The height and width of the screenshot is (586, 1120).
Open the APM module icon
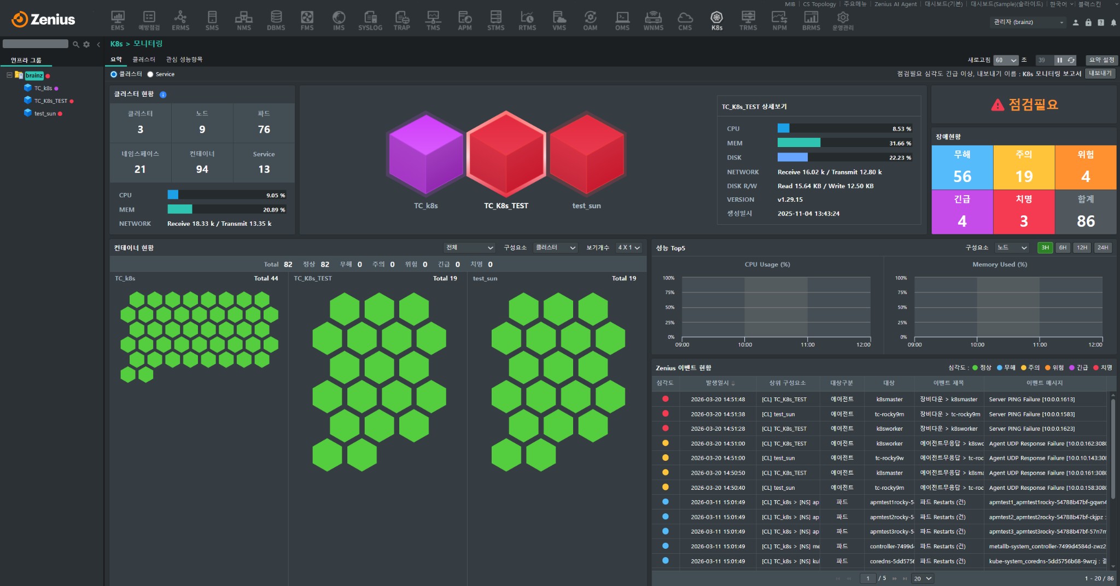pyautogui.click(x=465, y=20)
